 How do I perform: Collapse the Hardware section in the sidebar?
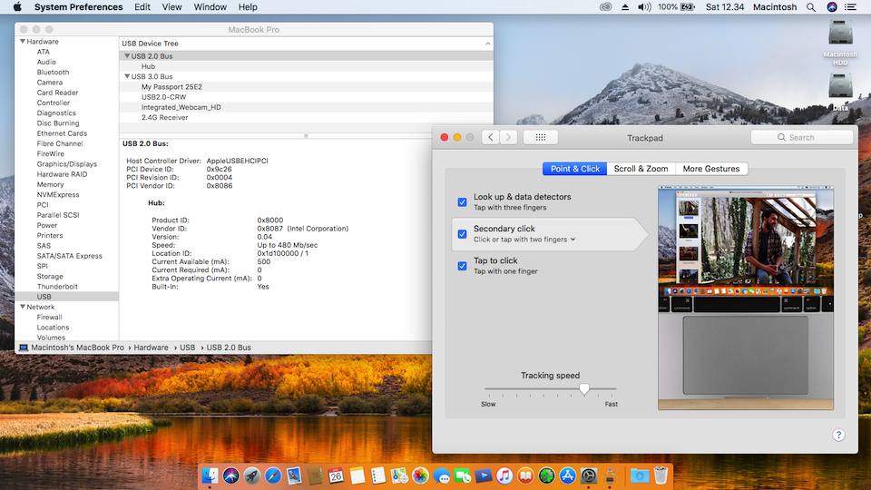coord(22,42)
